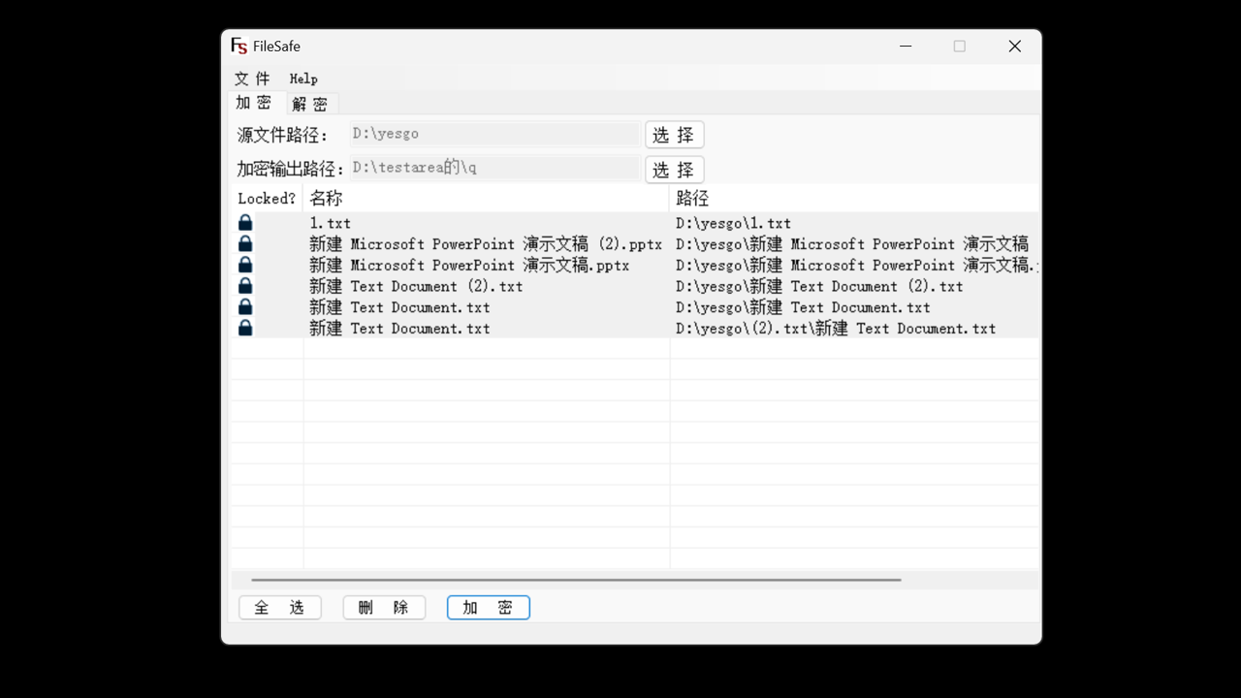Click path D:\yesgo\1.txt
The width and height of the screenshot is (1241, 698).
tap(733, 223)
